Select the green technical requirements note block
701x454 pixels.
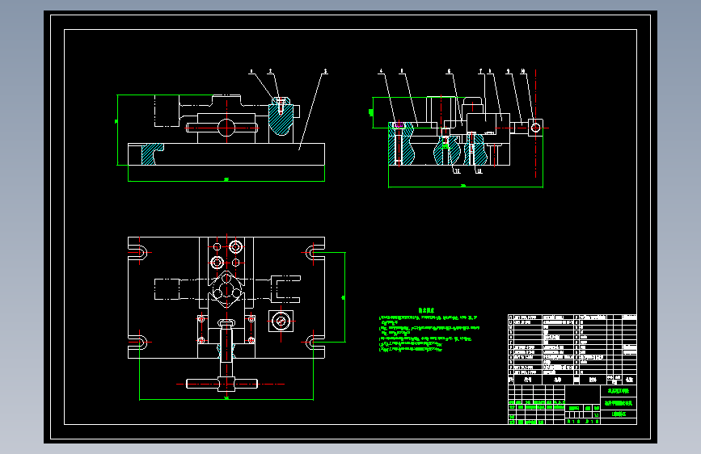[x=429, y=330]
